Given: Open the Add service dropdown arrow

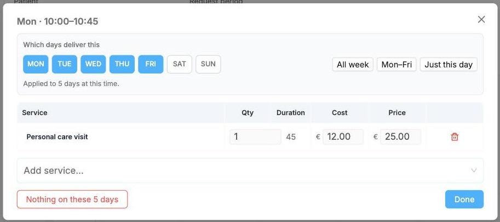Looking at the screenshot, I should (474, 170).
